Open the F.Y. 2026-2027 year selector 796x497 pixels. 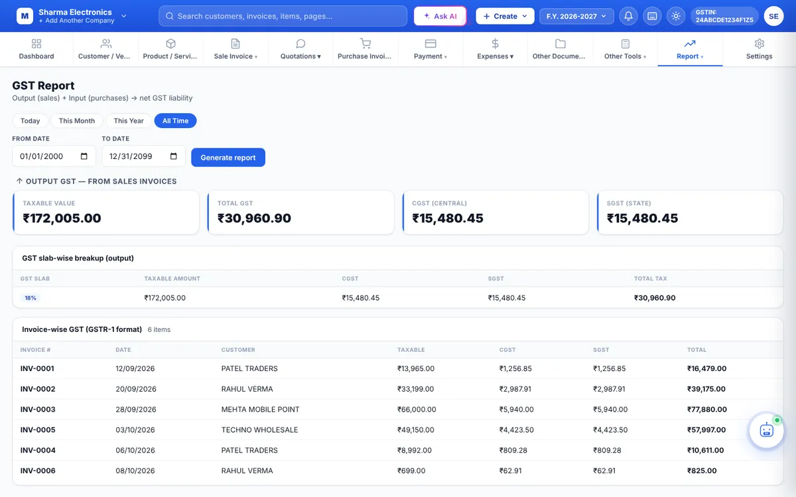tap(576, 16)
